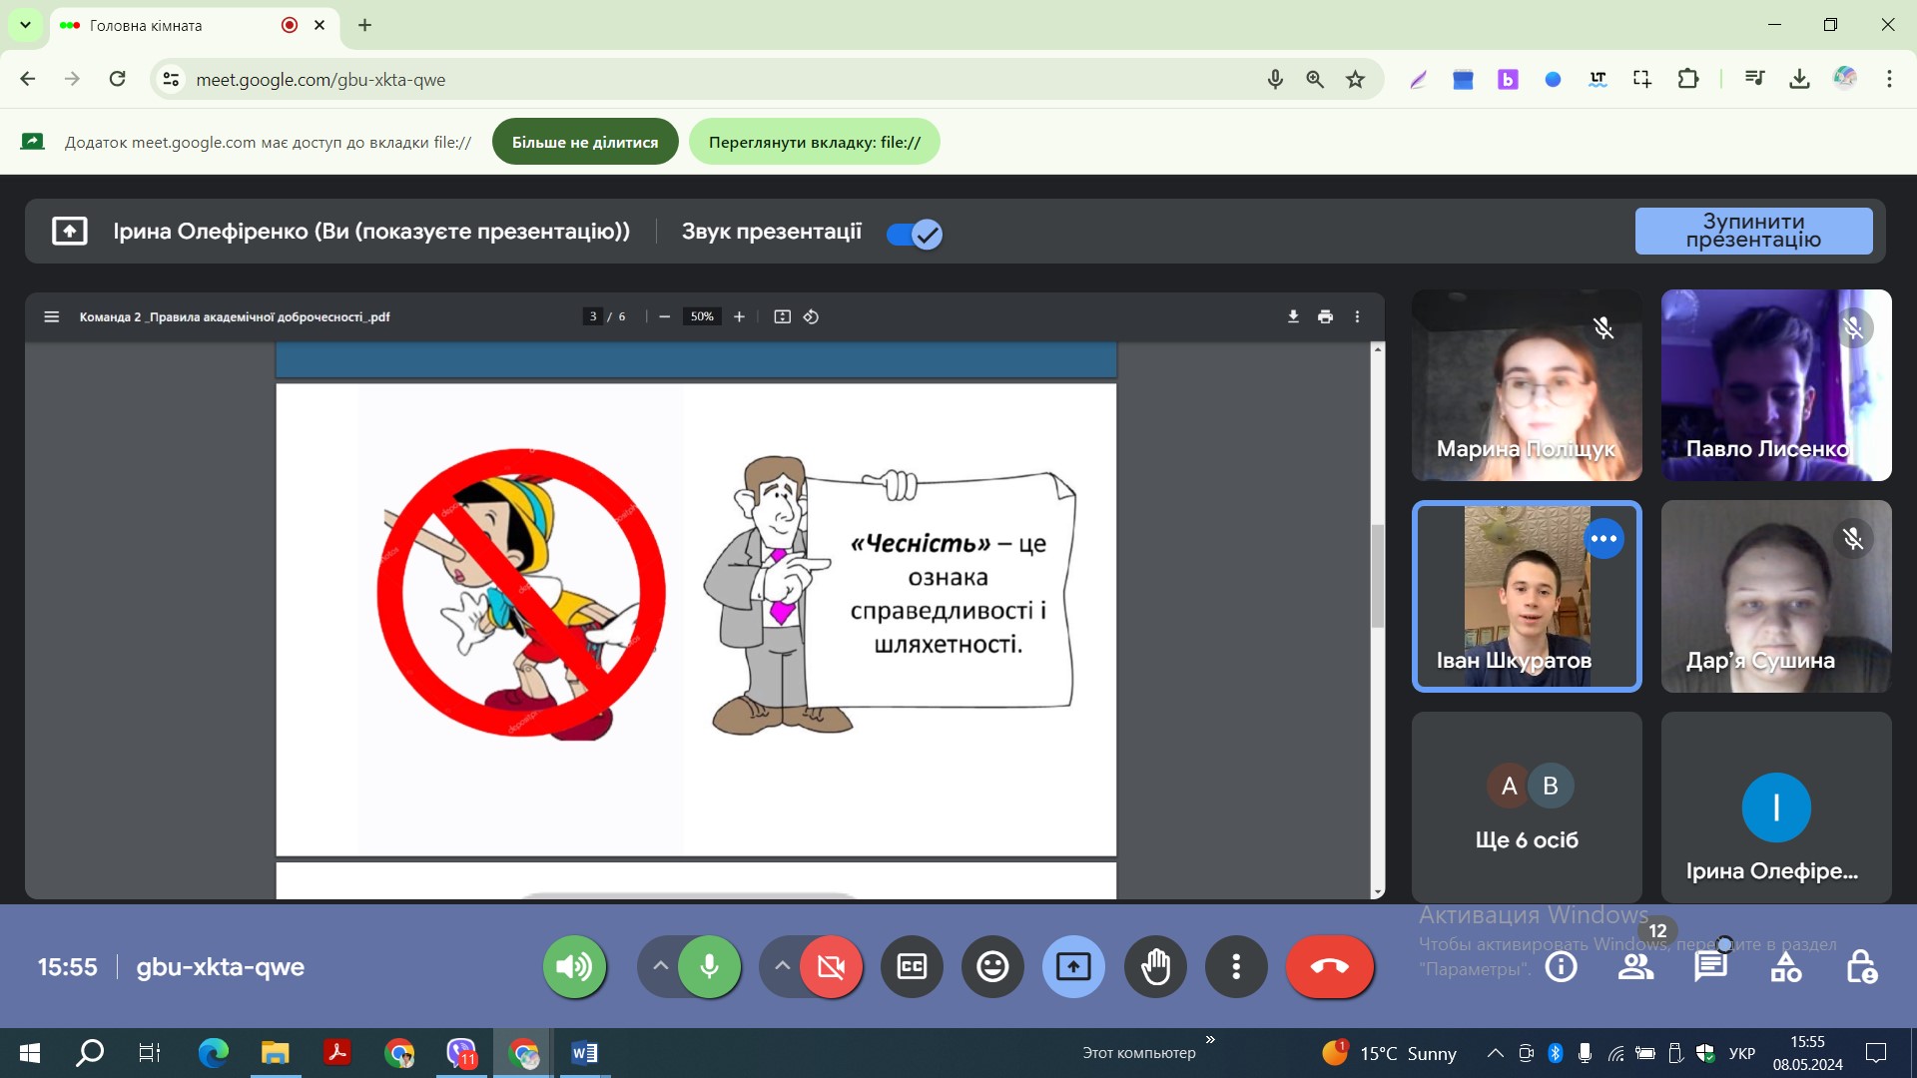Open Word from the taskbar
Screen dimensions: 1917x1078
585,1053
